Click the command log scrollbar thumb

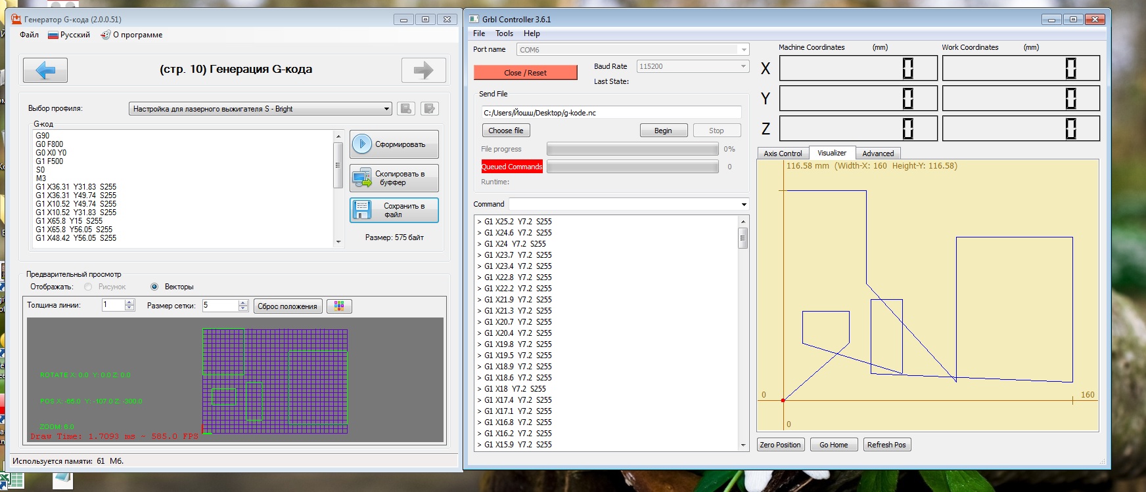743,237
